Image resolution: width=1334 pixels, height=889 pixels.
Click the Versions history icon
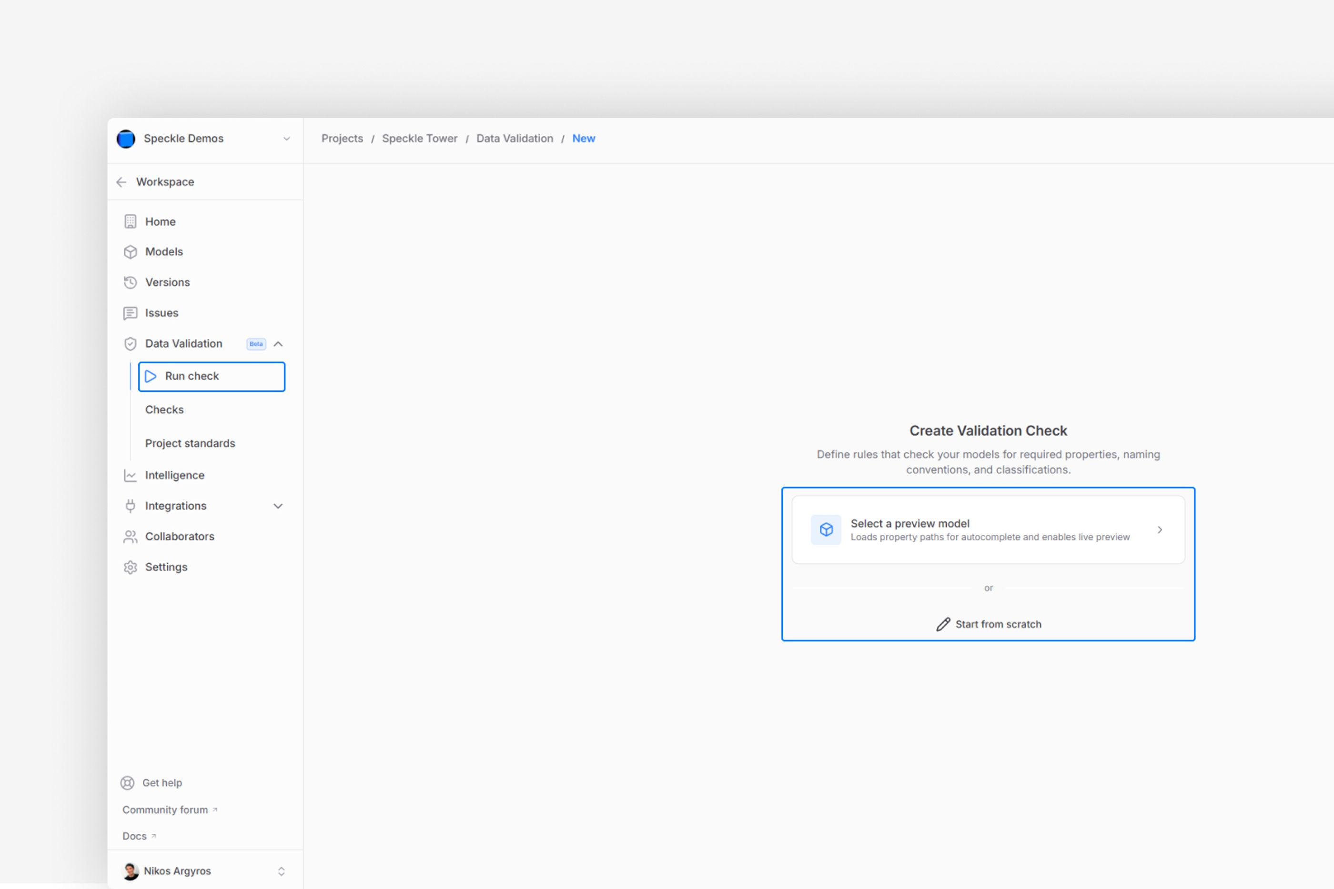(x=131, y=282)
